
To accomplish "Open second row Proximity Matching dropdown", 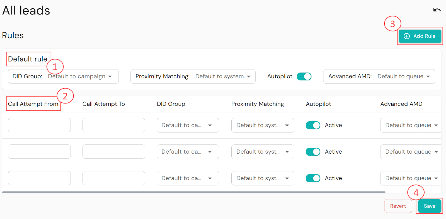I will 263,152.
